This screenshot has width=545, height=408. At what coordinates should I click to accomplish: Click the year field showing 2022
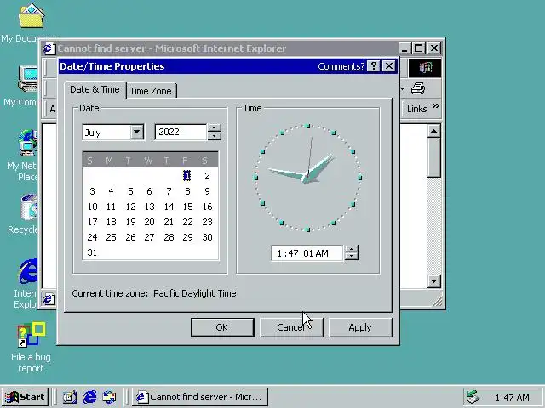[181, 132]
